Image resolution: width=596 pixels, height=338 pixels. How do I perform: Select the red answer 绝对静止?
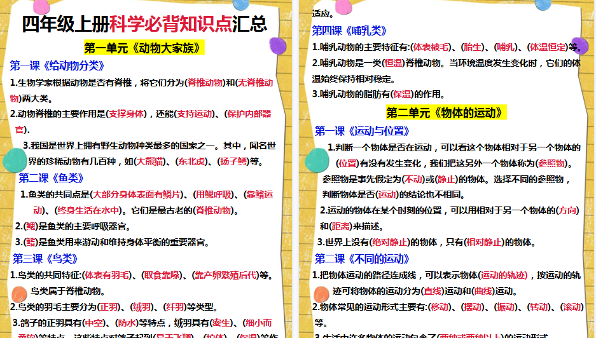click(x=390, y=242)
